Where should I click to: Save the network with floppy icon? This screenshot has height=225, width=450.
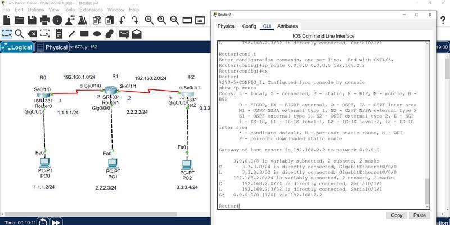[x=32, y=20]
